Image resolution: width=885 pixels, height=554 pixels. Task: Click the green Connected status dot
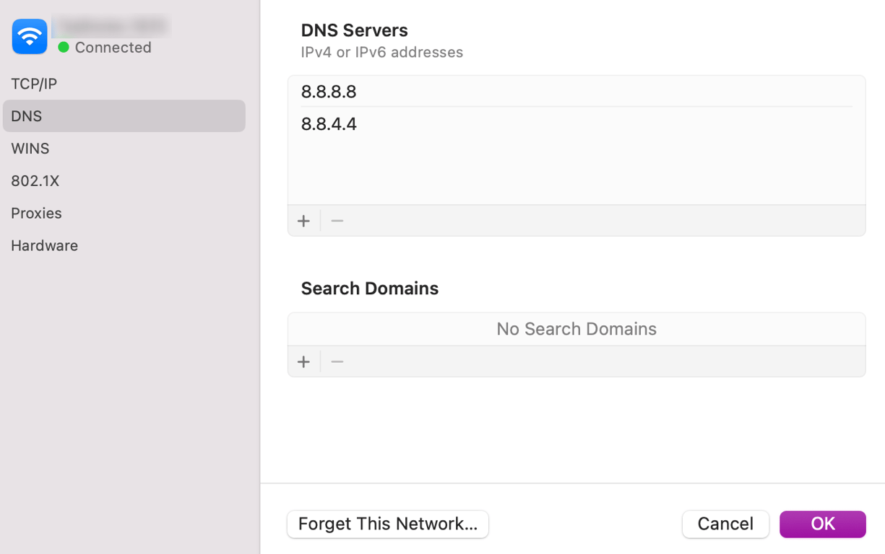click(63, 48)
